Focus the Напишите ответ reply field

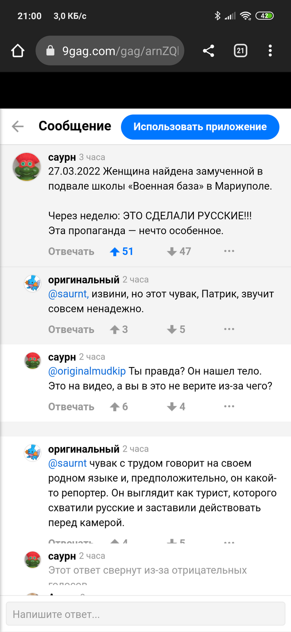pos(145,614)
